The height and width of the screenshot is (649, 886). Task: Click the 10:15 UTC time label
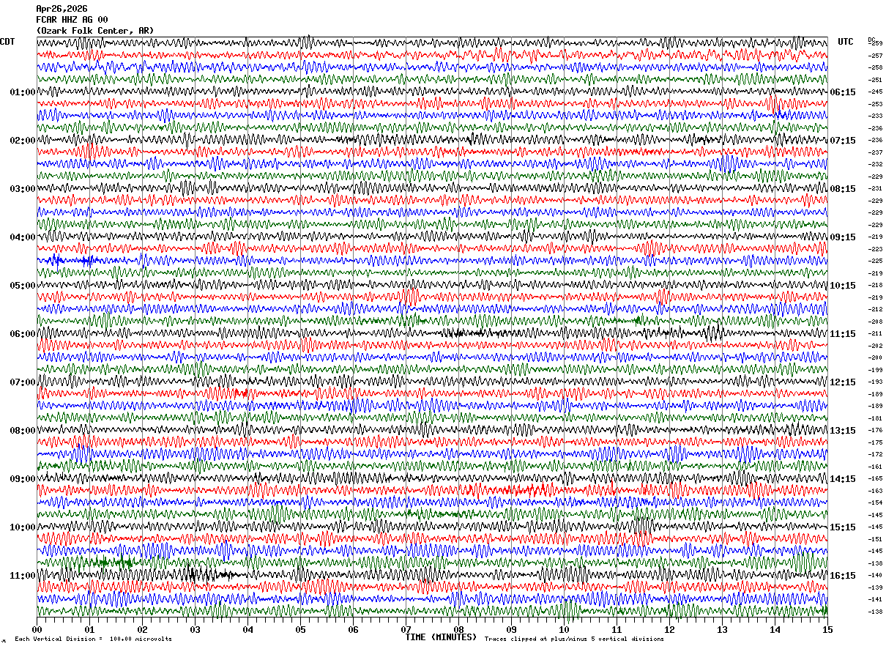coord(843,286)
